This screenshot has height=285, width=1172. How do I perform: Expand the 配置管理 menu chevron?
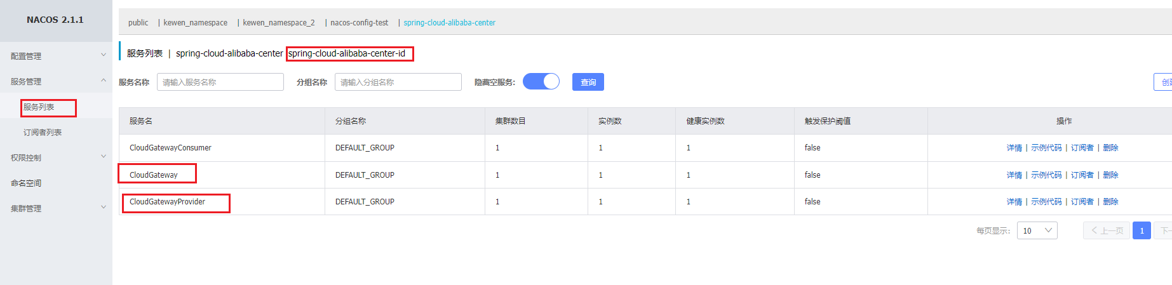[x=104, y=55]
